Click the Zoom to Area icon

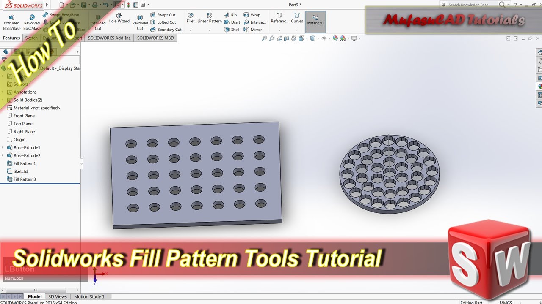tap(272, 38)
